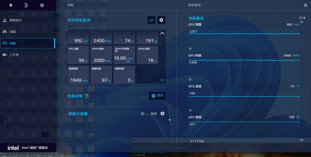Click the 190 watt value above power chart
311x157 pixels.
pos(294,117)
